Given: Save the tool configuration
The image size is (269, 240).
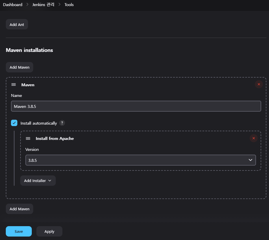Looking at the screenshot, I should [x=19, y=231].
